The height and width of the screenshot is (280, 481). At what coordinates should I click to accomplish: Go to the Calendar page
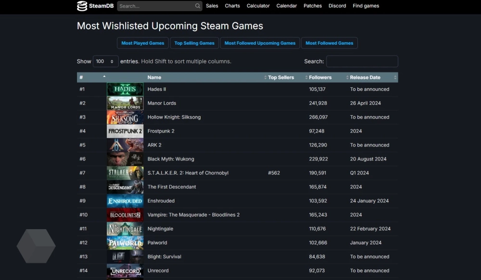click(287, 6)
